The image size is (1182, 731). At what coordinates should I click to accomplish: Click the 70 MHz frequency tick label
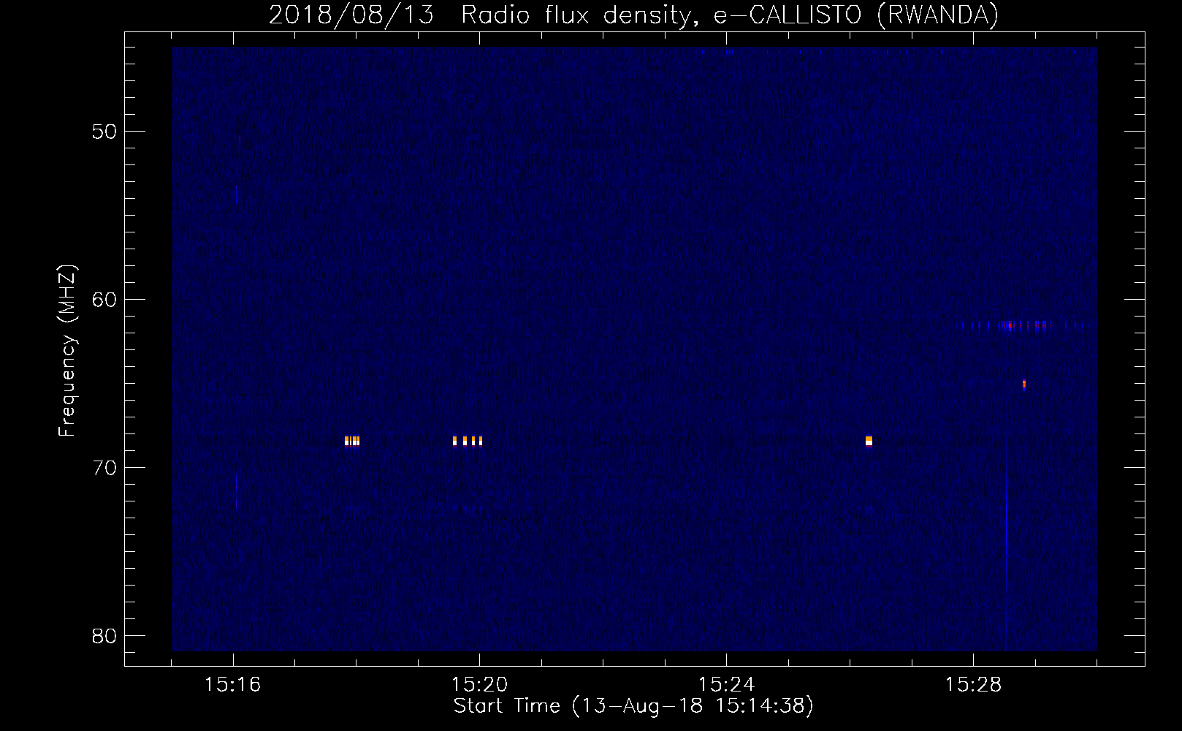pos(104,468)
